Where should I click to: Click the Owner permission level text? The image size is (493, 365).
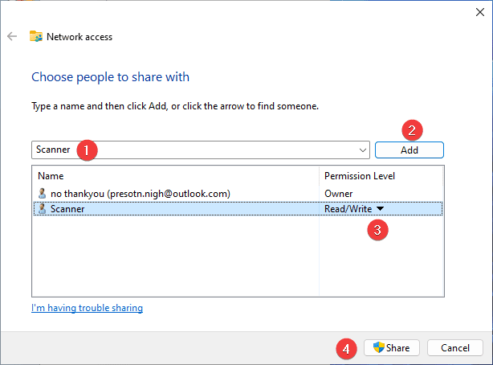(x=337, y=193)
